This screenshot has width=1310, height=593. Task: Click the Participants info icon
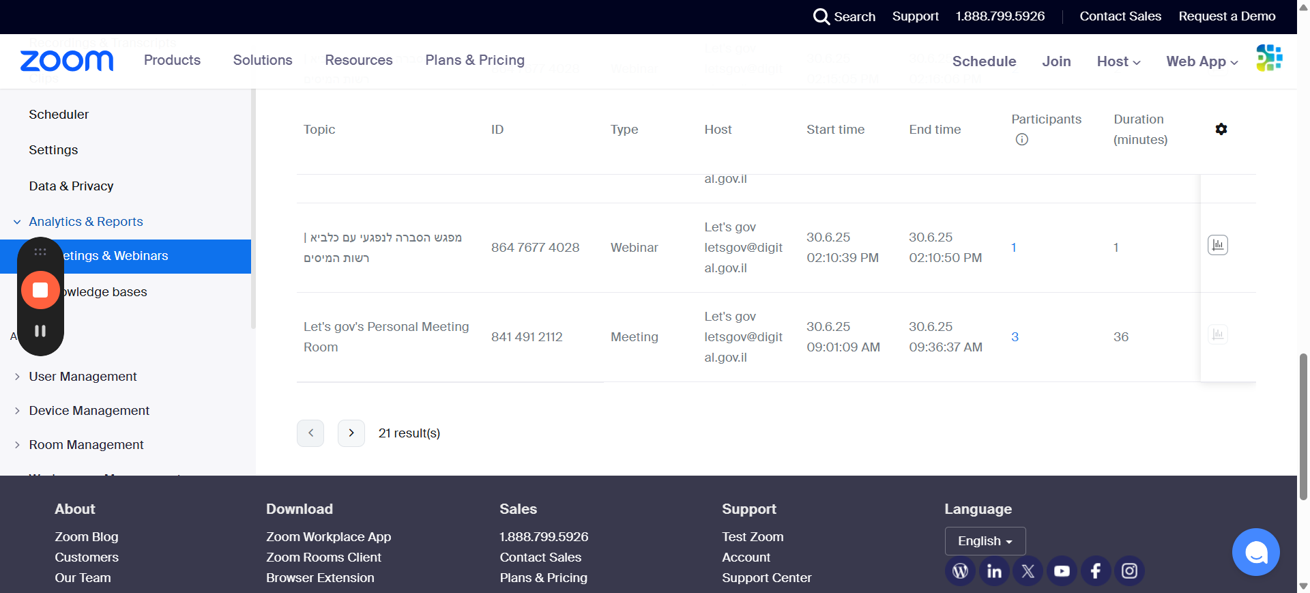coord(1021,139)
